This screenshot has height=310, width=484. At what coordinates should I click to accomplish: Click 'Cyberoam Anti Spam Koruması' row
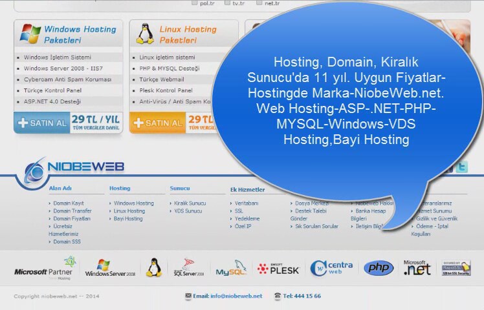(68, 79)
